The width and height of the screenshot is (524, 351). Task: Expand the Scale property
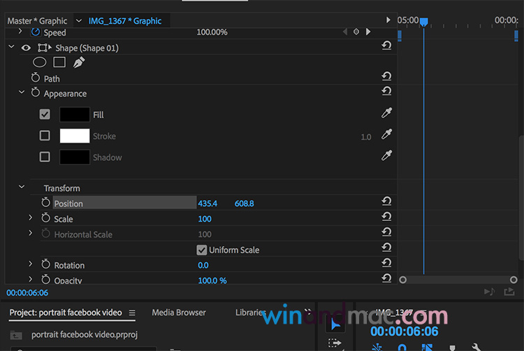(31, 218)
